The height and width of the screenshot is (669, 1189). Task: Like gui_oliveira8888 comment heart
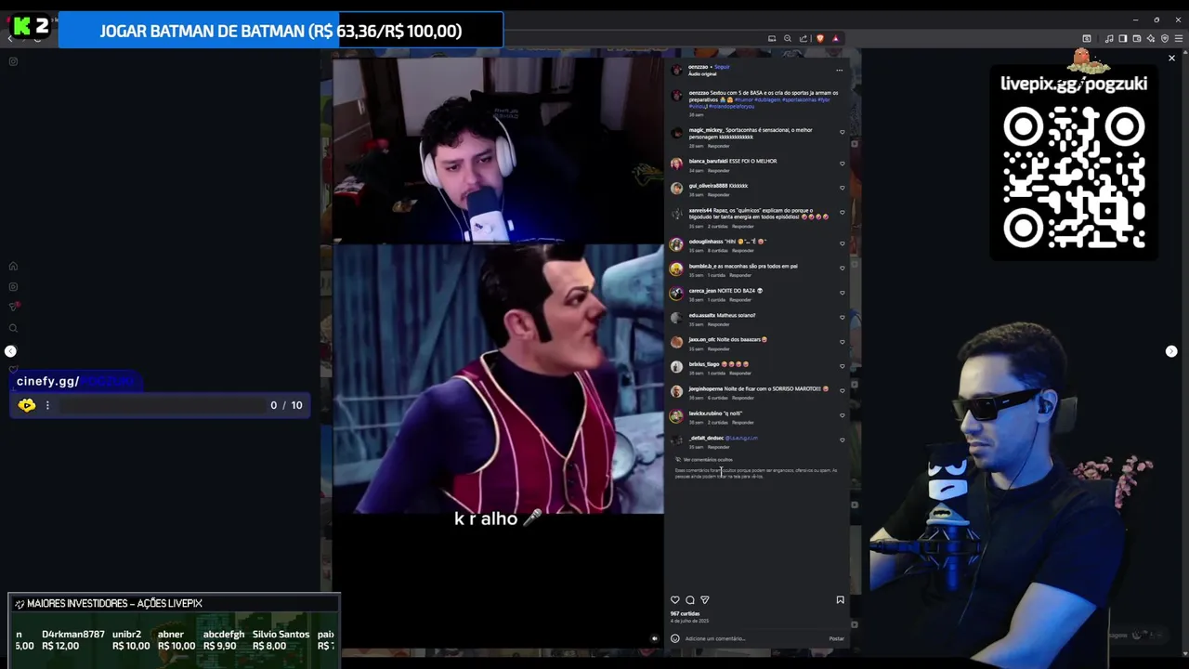tap(843, 189)
